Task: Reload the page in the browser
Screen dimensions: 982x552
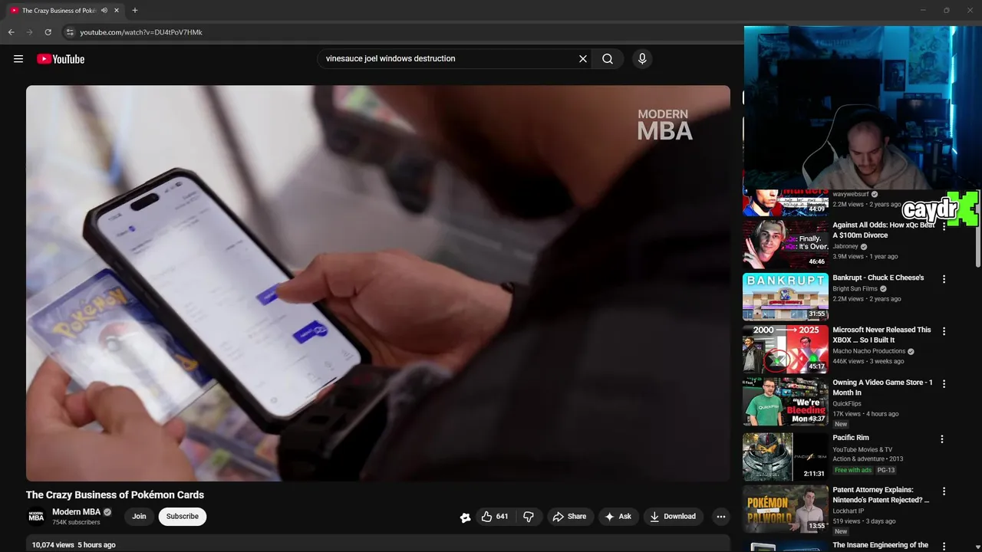Action: click(48, 32)
